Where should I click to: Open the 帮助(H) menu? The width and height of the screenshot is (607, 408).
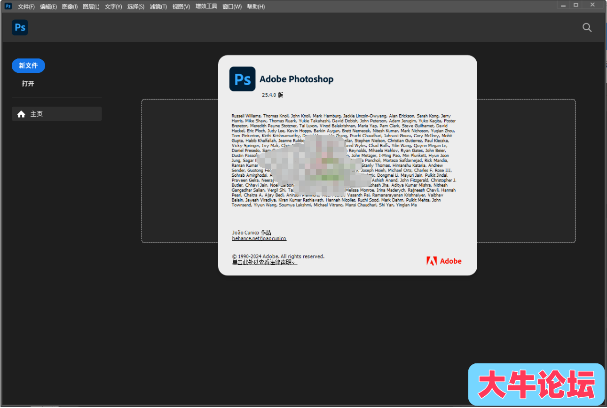256,7
